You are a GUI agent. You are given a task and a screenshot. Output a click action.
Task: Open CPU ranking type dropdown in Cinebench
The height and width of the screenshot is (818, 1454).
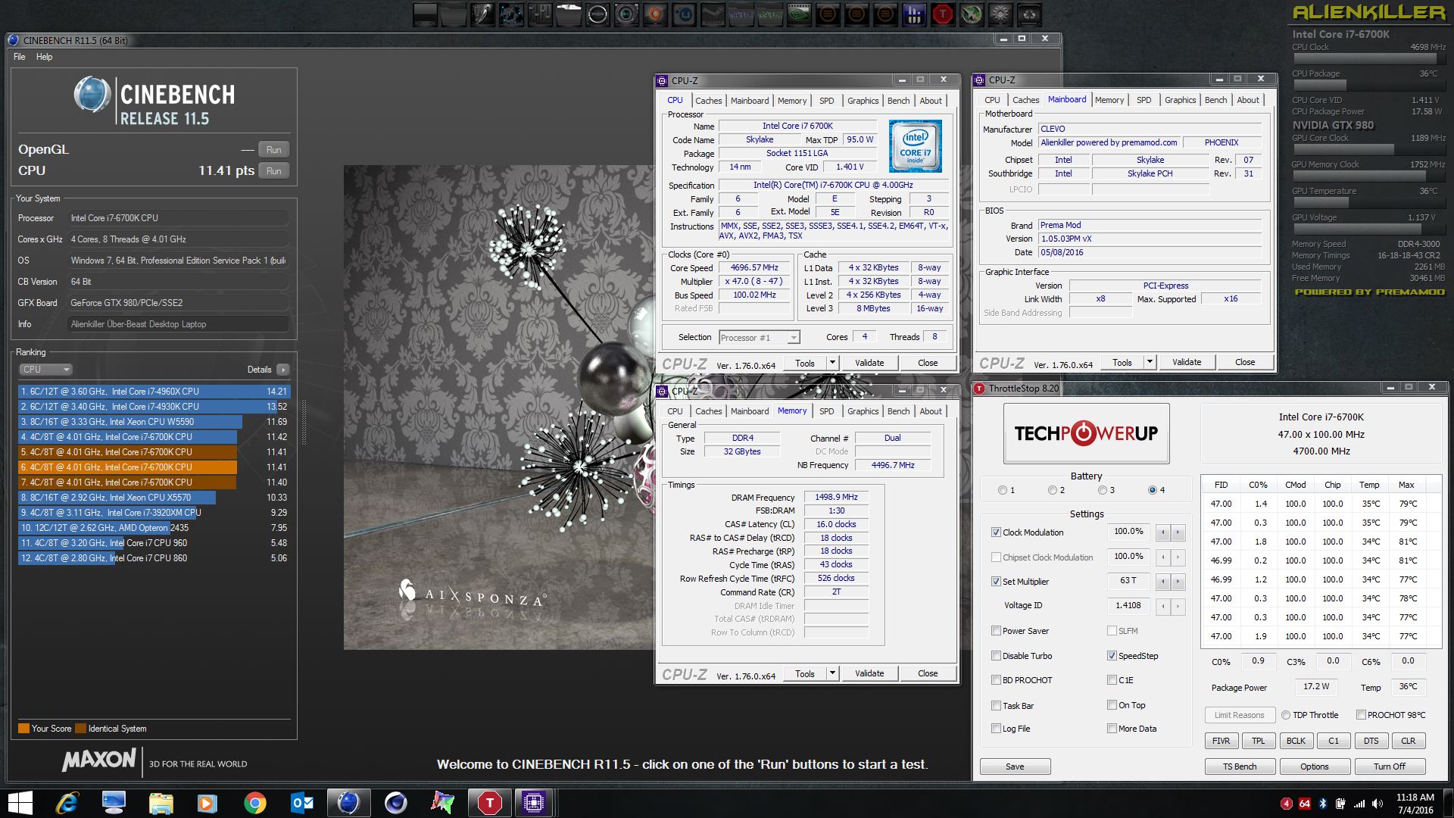click(x=45, y=370)
